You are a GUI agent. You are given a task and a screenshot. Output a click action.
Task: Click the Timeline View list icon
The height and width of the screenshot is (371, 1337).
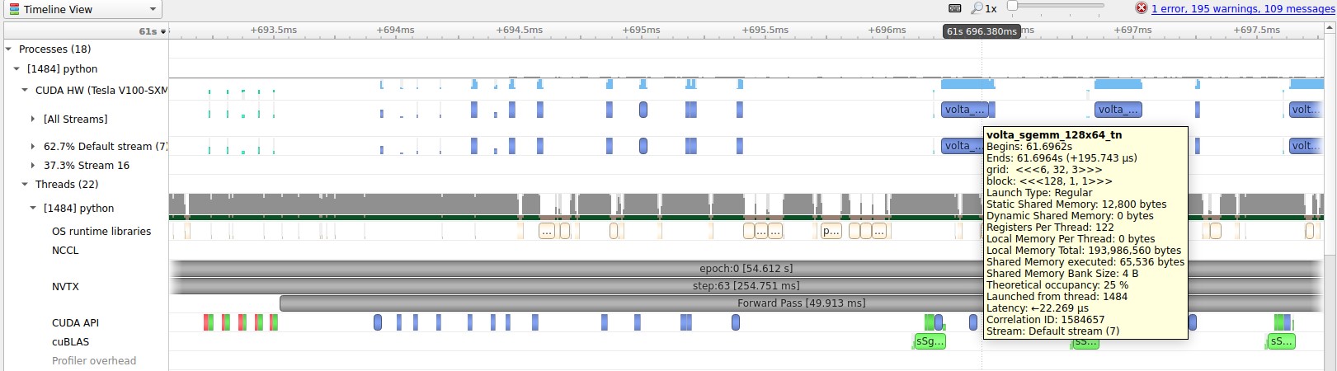pyautogui.click(x=14, y=9)
